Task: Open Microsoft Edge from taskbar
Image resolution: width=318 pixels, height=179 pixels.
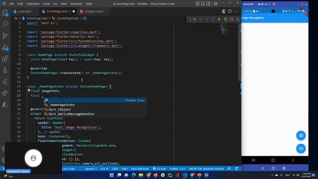Action: coord(134,175)
